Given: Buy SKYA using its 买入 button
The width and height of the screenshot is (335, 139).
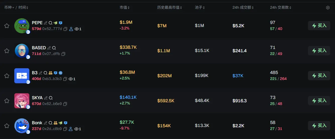Looking at the screenshot, I should [319, 101].
